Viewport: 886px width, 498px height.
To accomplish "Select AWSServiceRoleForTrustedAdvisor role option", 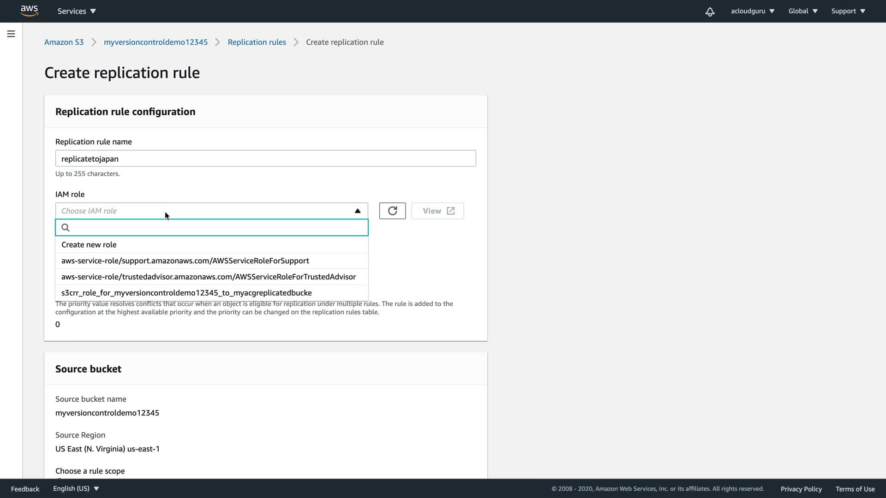I will pos(208,277).
